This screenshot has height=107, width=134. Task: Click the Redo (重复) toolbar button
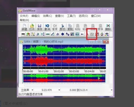55,27
